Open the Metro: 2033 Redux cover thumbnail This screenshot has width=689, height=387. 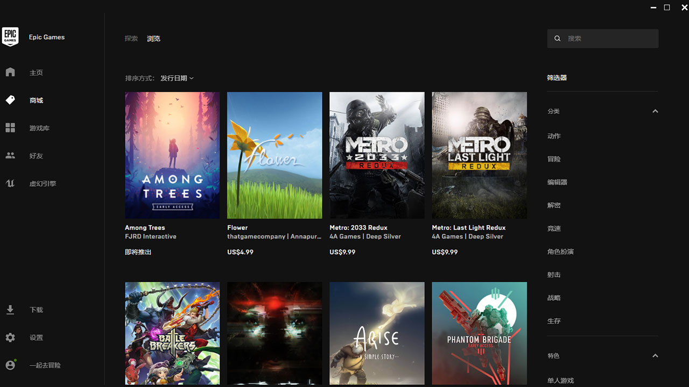click(377, 155)
